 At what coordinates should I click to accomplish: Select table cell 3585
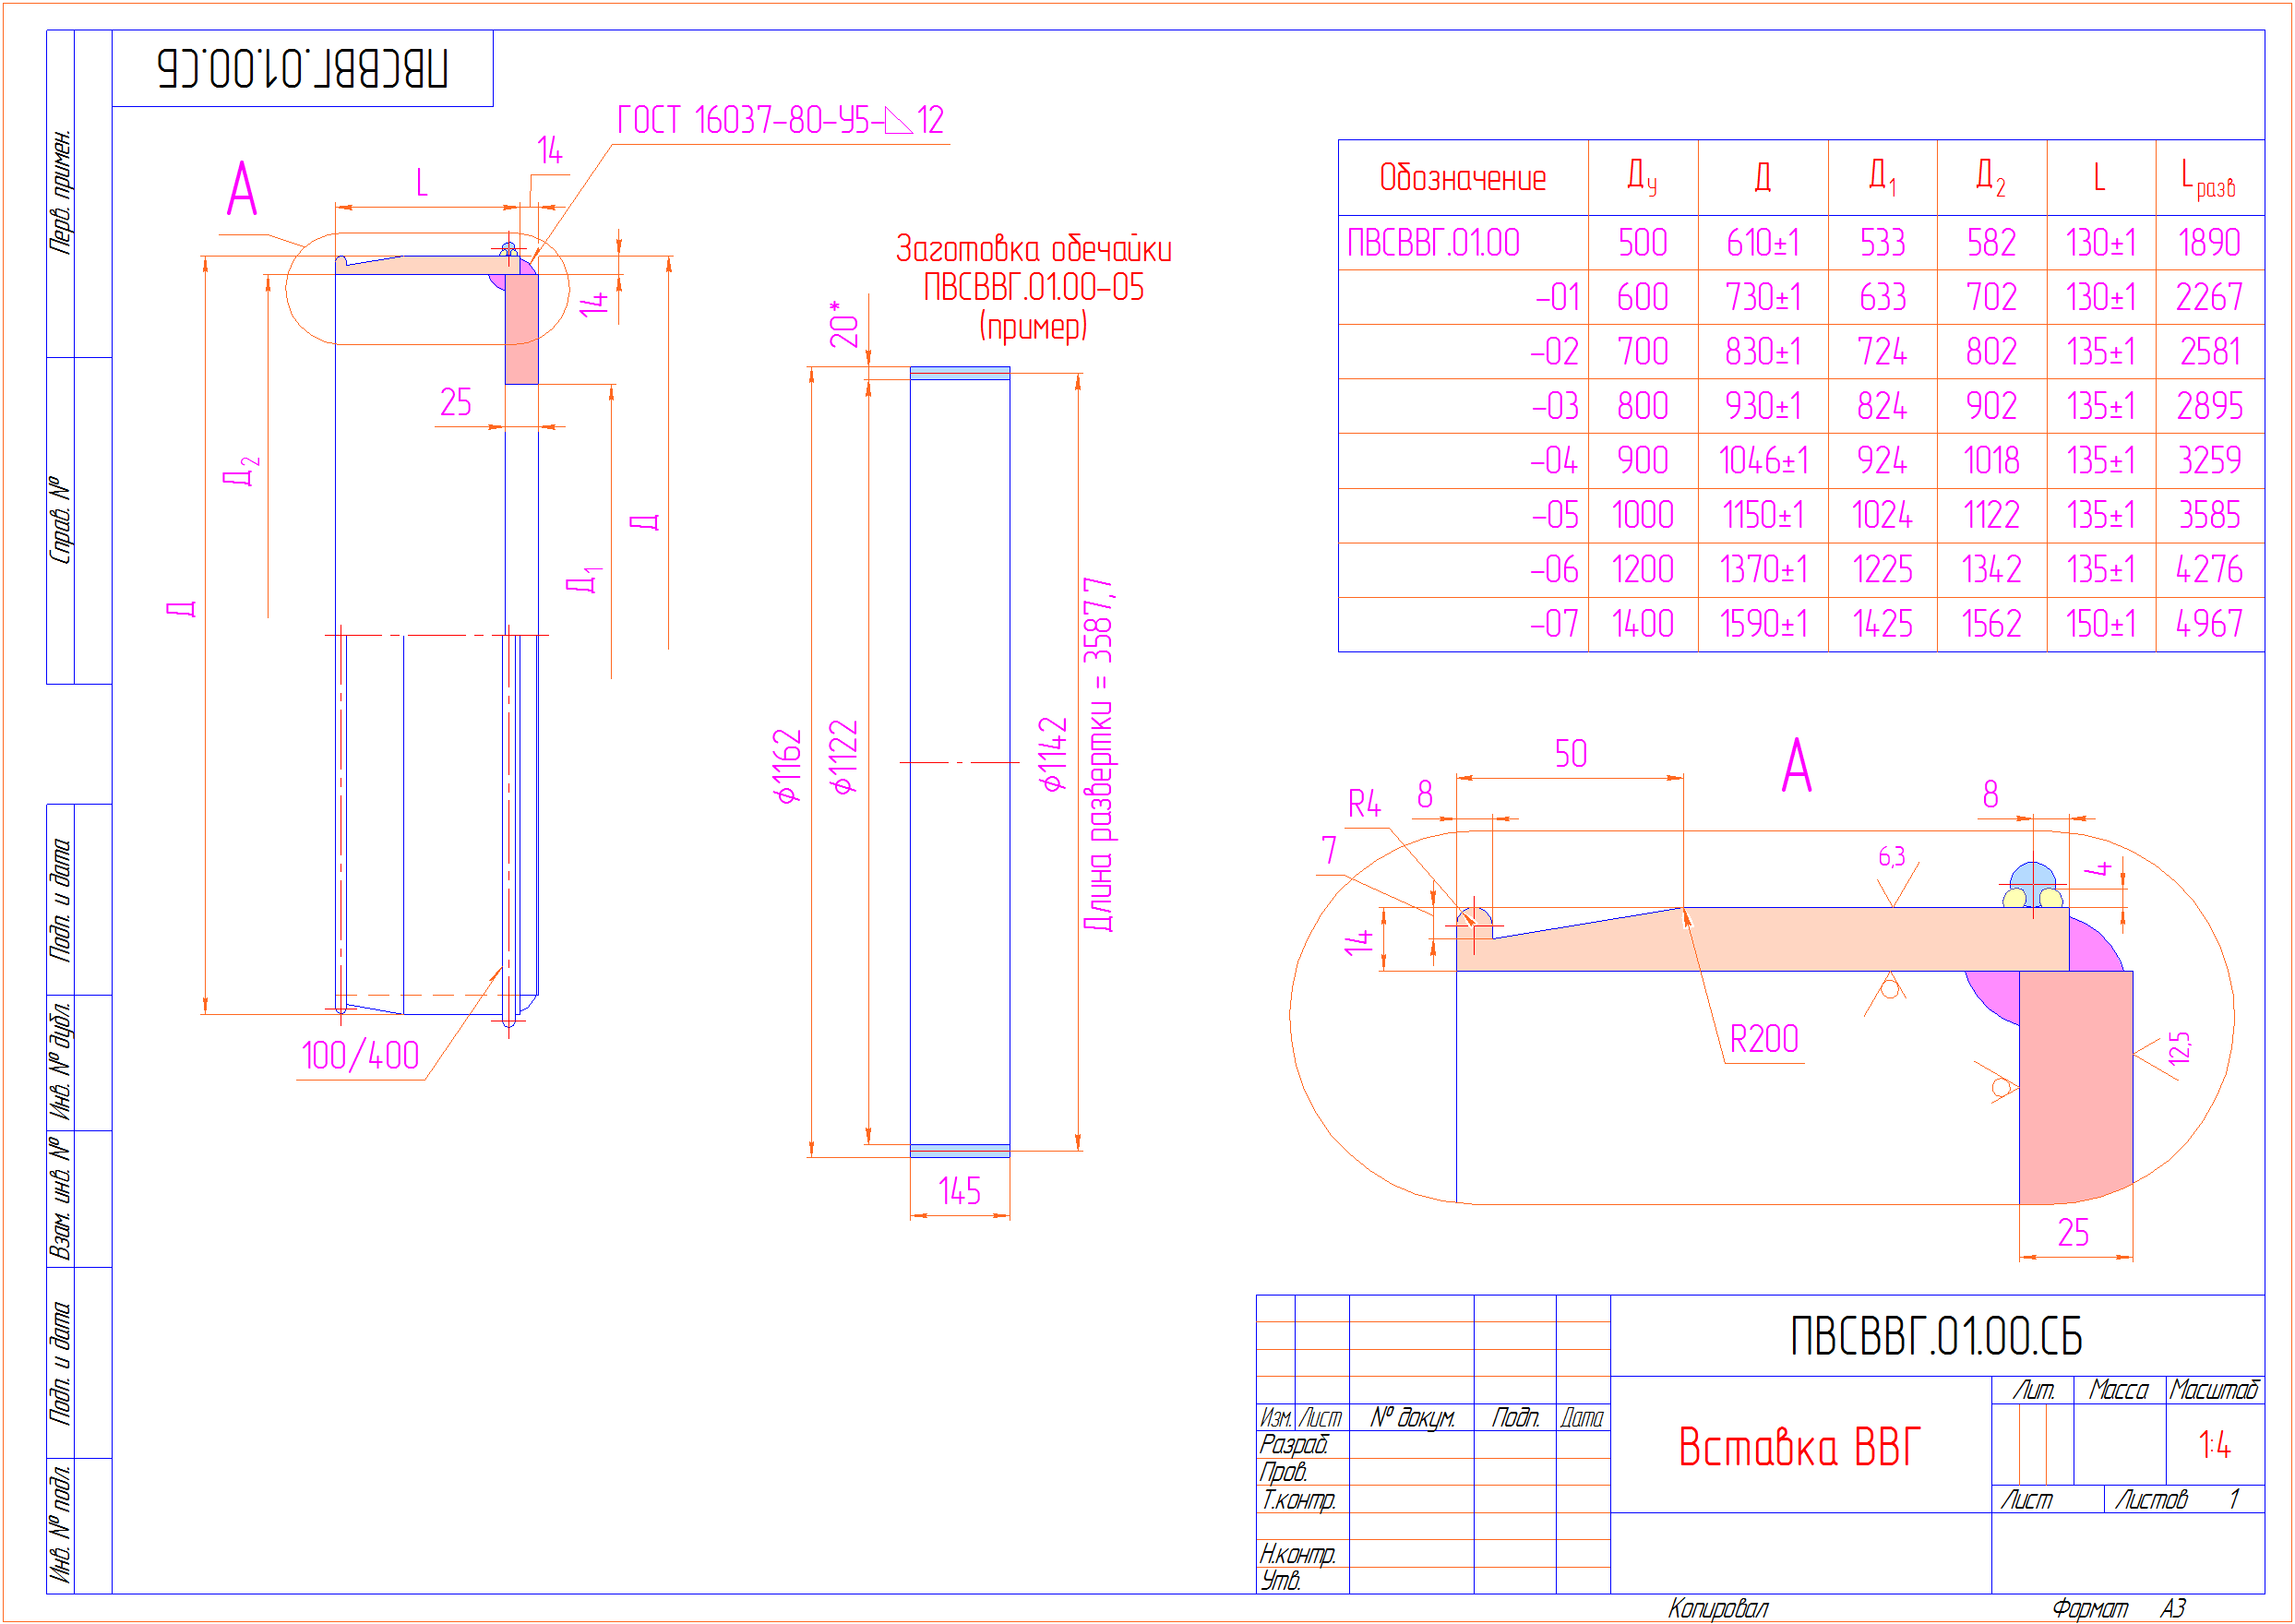point(2209,516)
